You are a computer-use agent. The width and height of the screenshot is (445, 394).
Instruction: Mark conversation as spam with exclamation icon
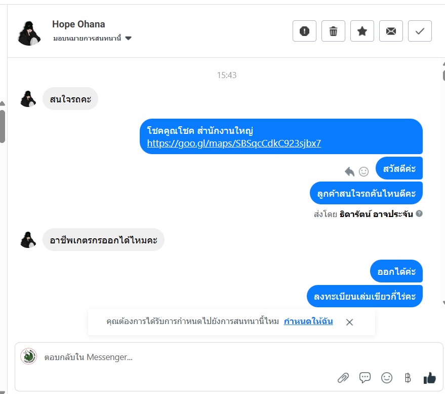coord(304,31)
